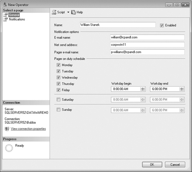Enable the Saturday checkbox
The width and height of the screenshot is (192, 172).
[x=58, y=99]
